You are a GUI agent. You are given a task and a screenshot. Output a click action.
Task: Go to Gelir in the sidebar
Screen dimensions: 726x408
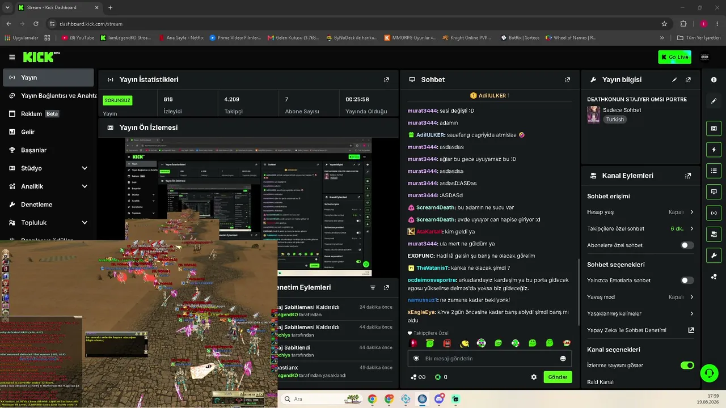point(48,132)
